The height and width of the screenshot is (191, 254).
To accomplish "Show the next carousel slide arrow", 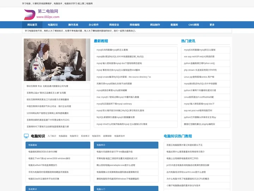I will pos(84,61).
